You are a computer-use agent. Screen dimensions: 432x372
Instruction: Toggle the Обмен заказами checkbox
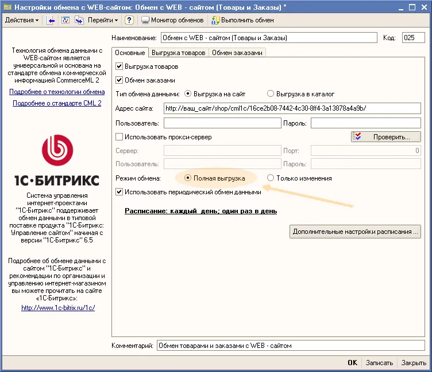pyautogui.click(x=119, y=80)
